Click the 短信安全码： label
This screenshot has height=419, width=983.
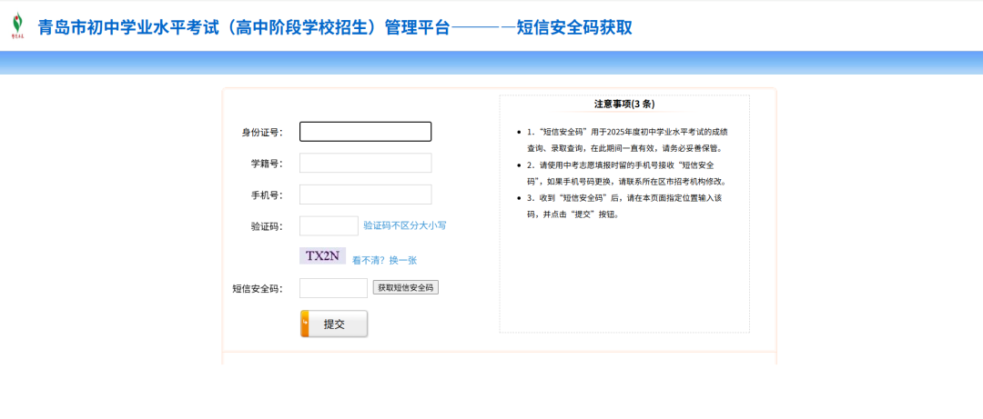tap(258, 289)
